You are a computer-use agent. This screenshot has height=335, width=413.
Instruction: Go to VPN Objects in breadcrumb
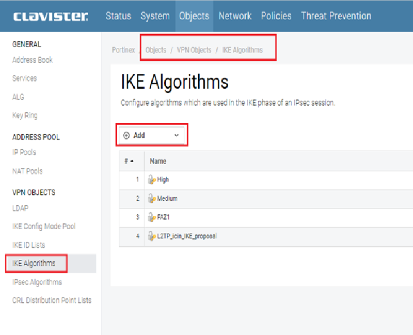(x=194, y=50)
